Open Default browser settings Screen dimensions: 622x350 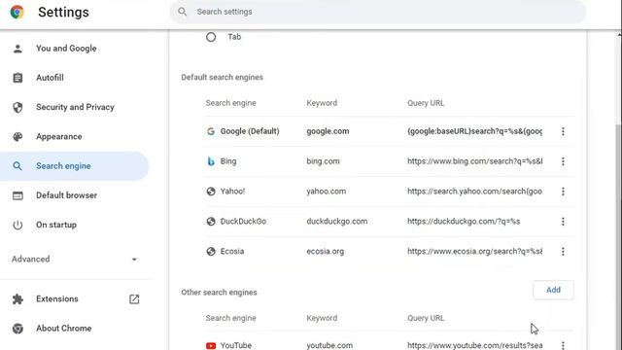(66, 195)
